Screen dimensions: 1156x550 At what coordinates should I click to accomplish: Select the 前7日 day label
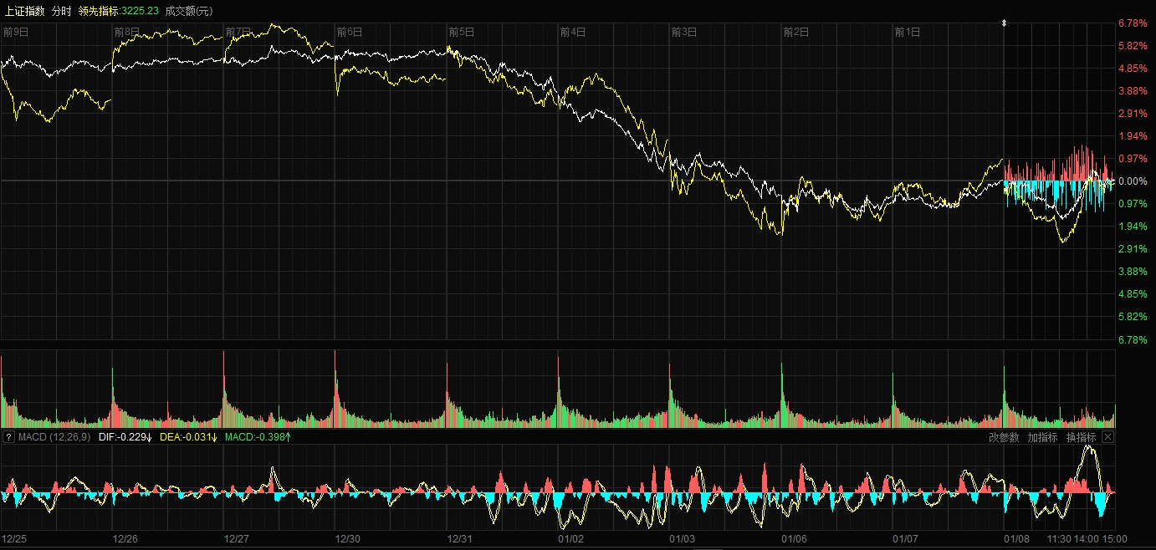(238, 32)
